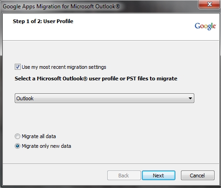
Task: Click the checkmark box beside migration settings
Action: tap(17, 67)
